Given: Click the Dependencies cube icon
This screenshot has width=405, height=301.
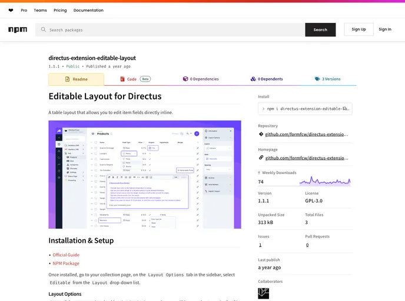Looking at the screenshot, I should (185, 79).
